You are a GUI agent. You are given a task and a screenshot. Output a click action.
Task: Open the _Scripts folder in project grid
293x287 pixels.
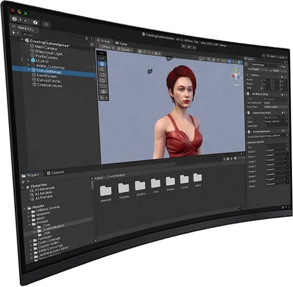(184, 179)
